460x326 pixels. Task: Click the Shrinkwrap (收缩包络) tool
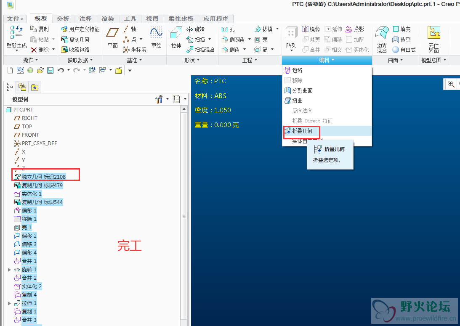point(75,50)
